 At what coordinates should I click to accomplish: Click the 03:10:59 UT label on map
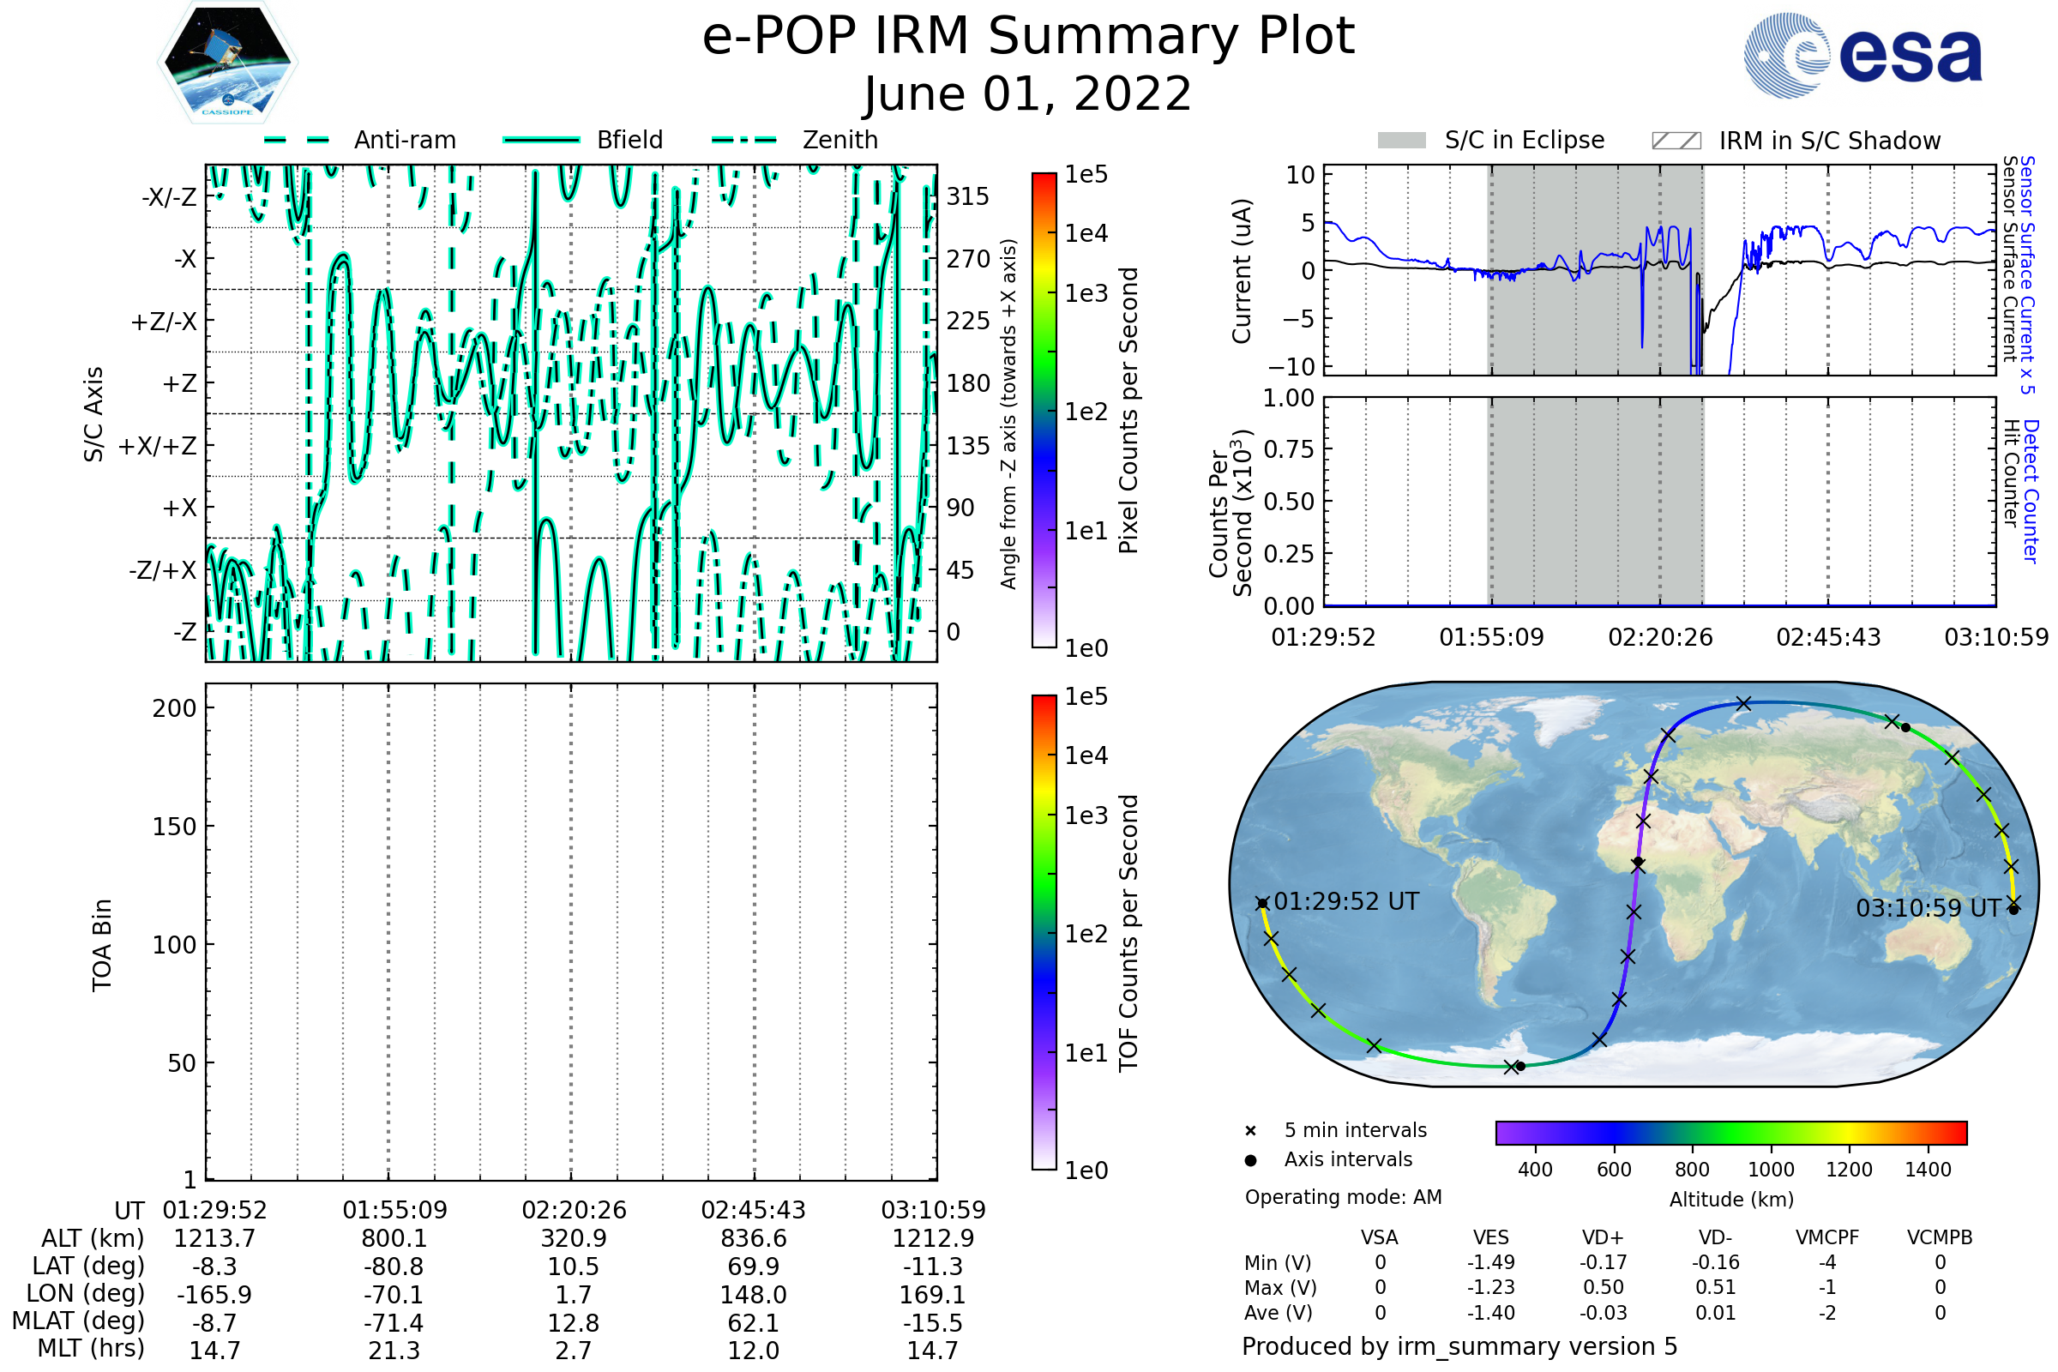(x=1929, y=908)
